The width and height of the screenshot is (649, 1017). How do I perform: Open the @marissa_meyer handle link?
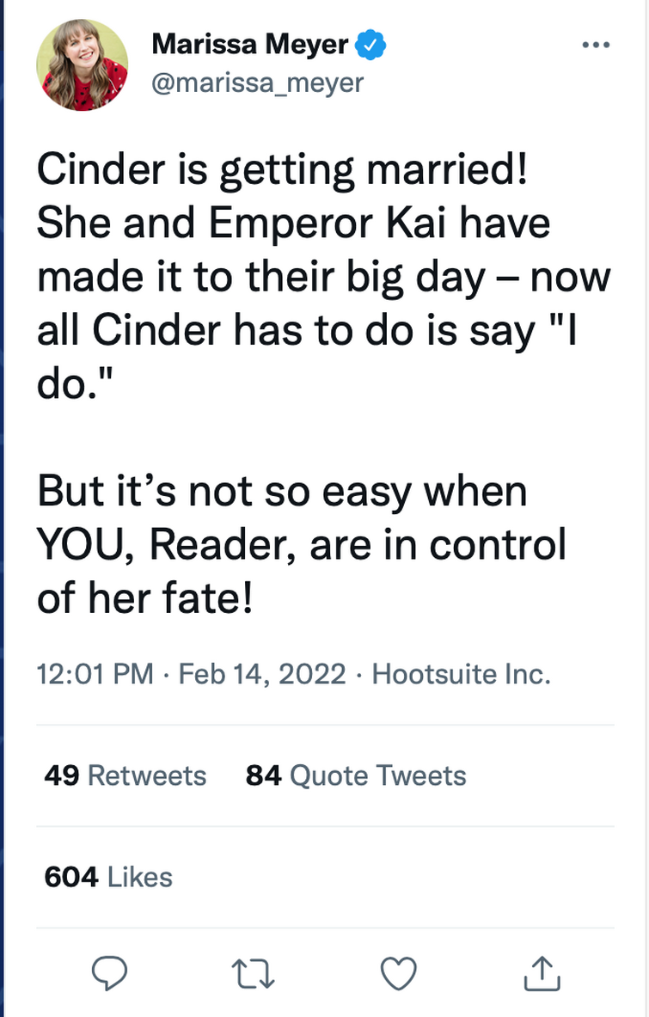pyautogui.click(x=257, y=83)
